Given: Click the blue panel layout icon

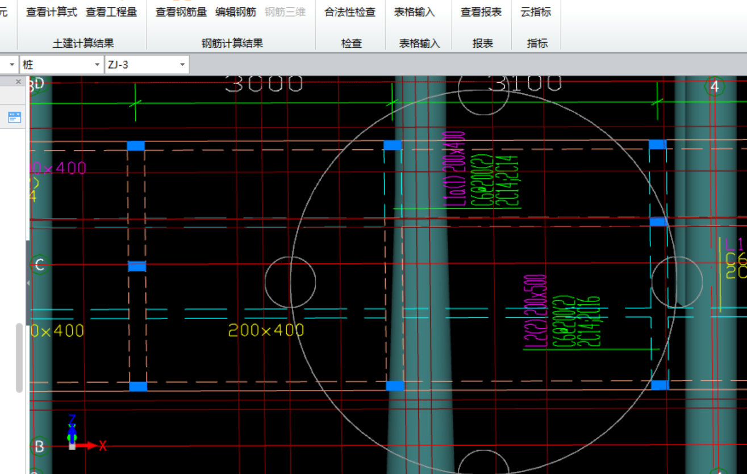Looking at the screenshot, I should [14, 118].
